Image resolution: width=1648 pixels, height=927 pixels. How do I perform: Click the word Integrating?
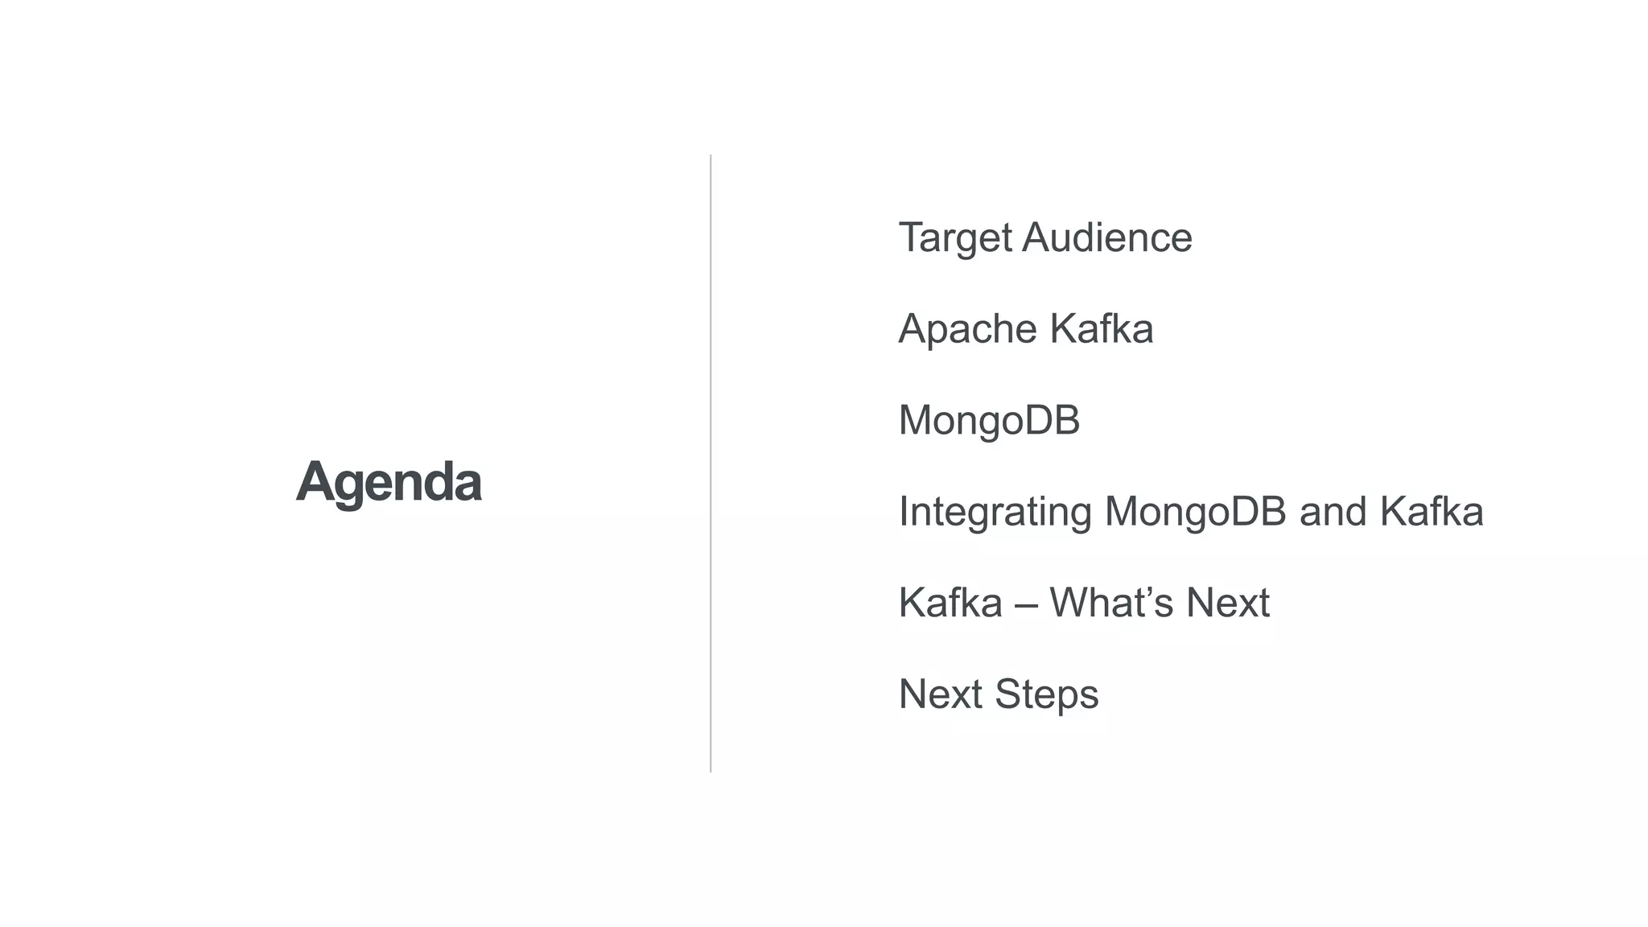(x=995, y=513)
